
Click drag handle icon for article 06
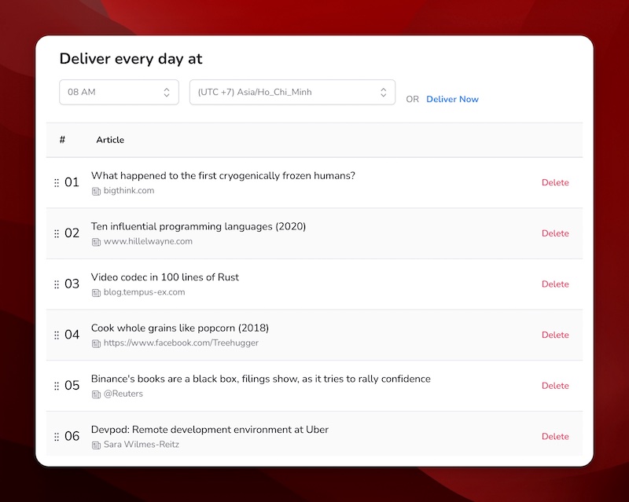point(57,437)
